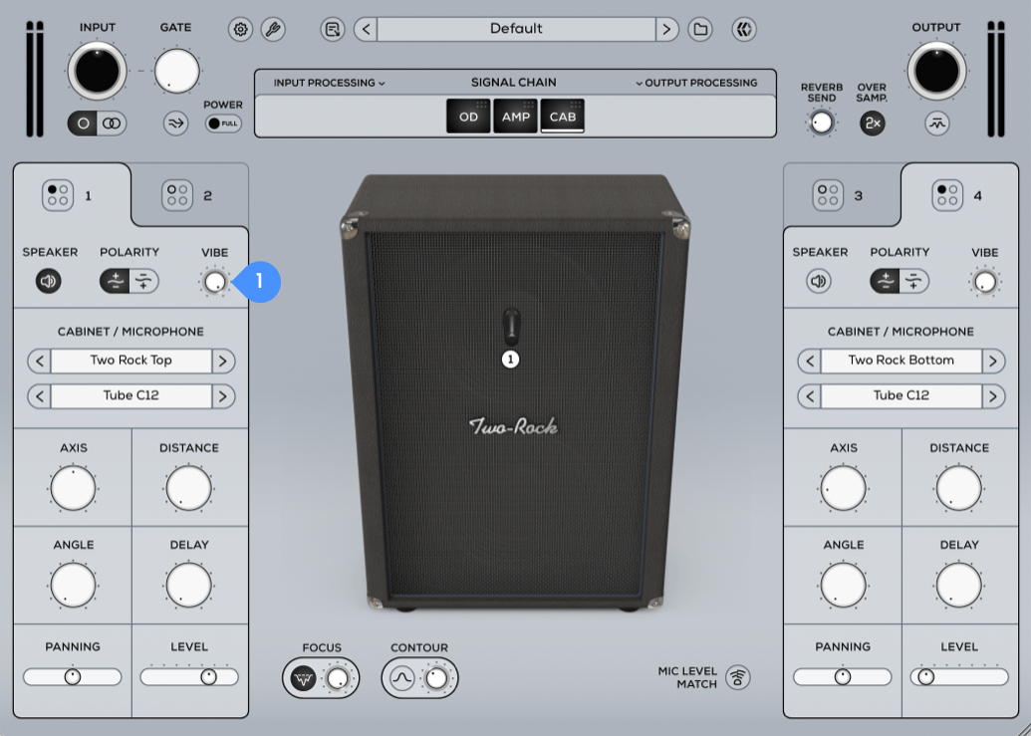
Task: Open the preset folder icon
Action: [700, 30]
